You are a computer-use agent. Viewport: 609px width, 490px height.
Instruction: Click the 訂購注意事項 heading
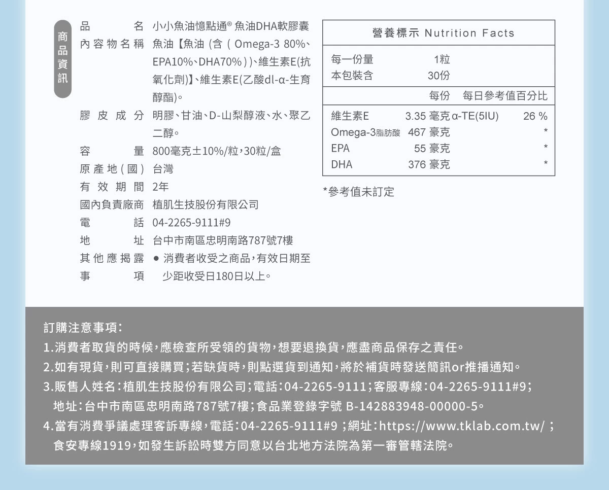pos(83,328)
